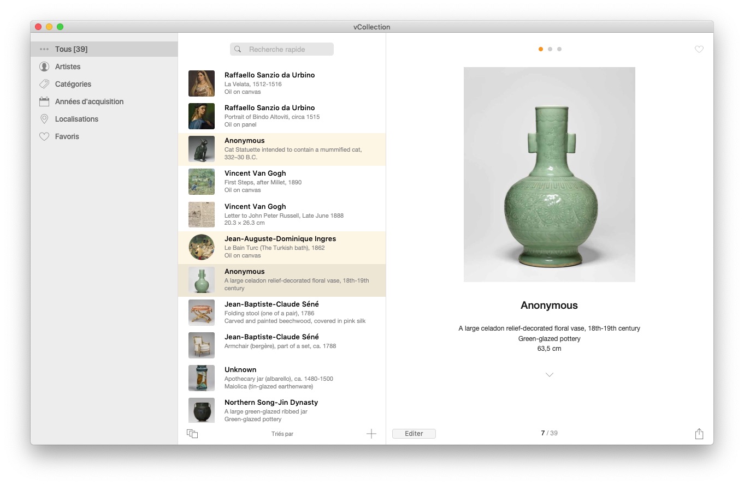Expand item details using the down chevron
Viewport: 744px width, 485px height.
tap(549, 375)
